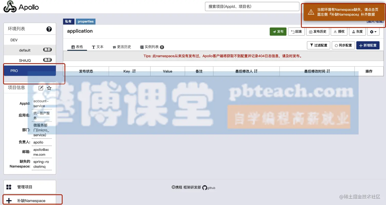
Task: Click the 负责人 value apollo
Action: point(38,142)
